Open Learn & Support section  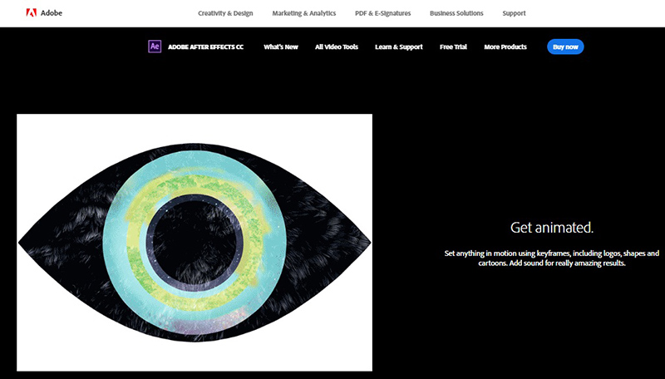click(399, 47)
